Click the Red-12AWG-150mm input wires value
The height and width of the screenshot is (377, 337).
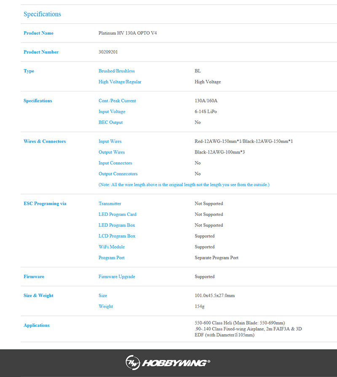243,141
